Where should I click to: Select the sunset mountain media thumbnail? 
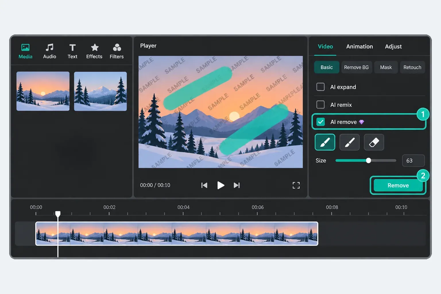tap(43, 91)
